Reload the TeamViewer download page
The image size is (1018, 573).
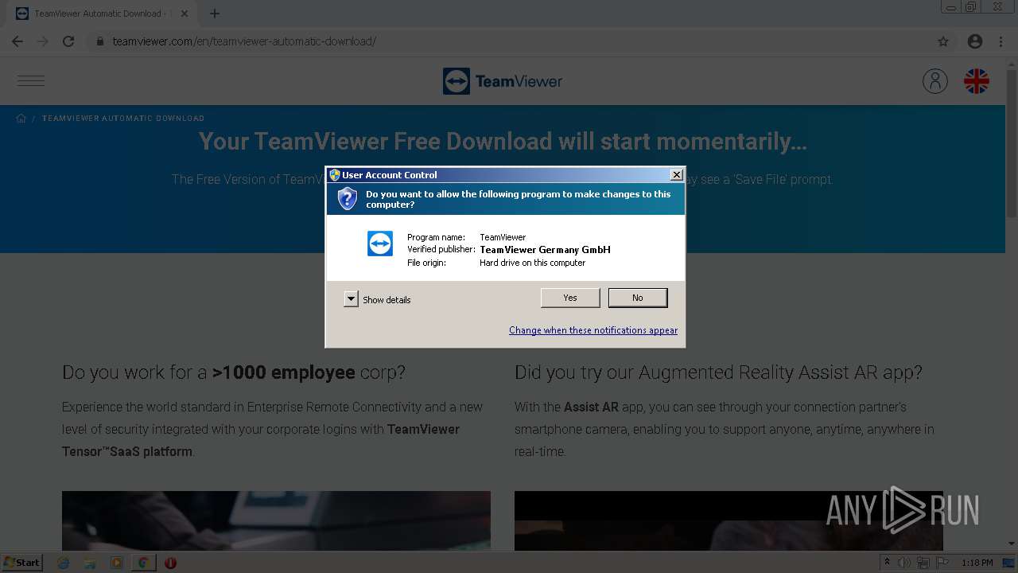(x=68, y=41)
